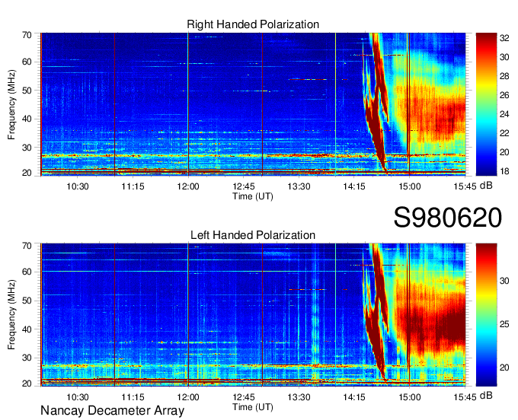This screenshot has height=420, width=518.
Task: Click the 40 MHz tick on Left Handed plot
Action: [x=27, y=329]
